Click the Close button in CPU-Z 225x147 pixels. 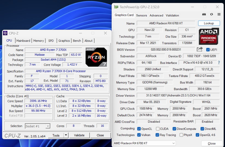pyautogui.click(x=100, y=135)
